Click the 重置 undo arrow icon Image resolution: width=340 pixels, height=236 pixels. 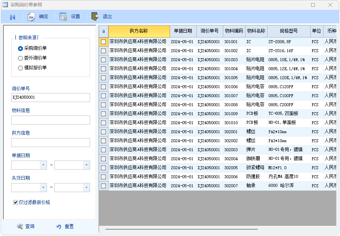coord(59,227)
